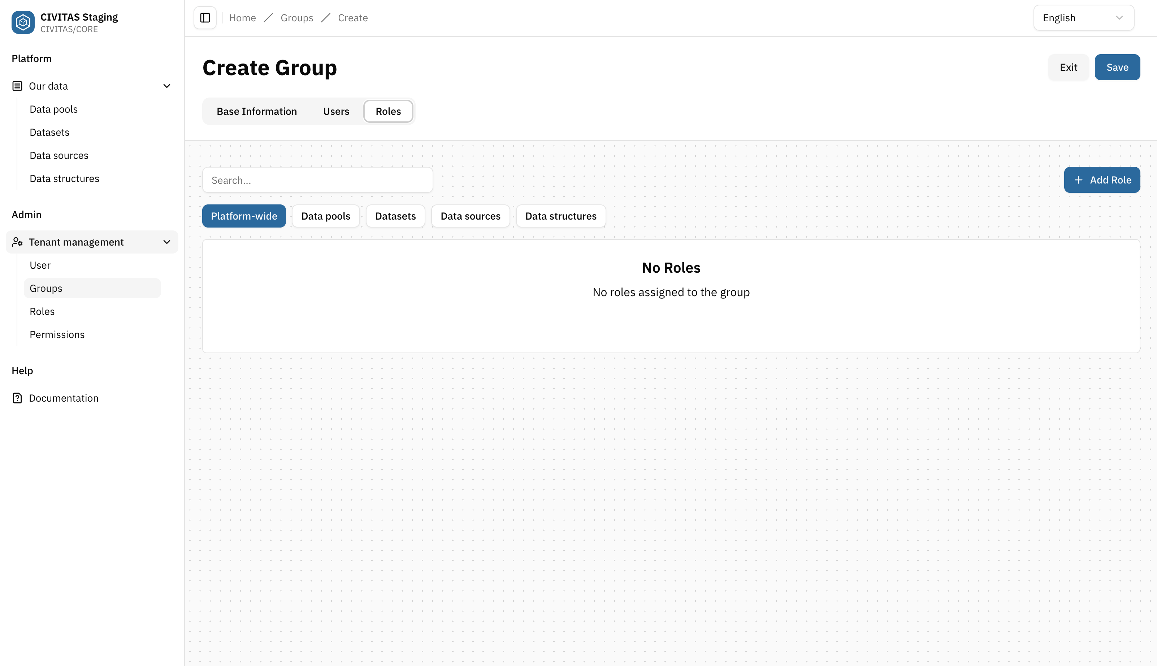The image size is (1157, 666).
Task: Open the English language dropdown
Action: pos(1083,18)
